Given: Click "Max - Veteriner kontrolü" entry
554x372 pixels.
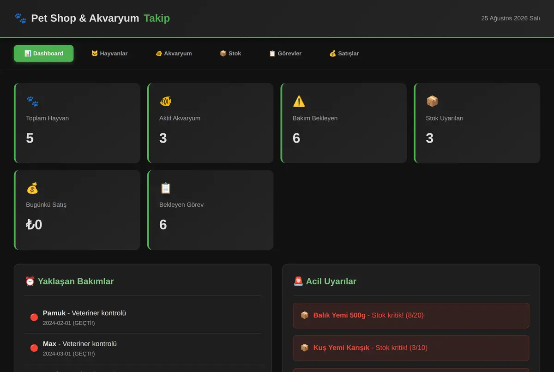Looking at the screenshot, I should (x=80, y=344).
